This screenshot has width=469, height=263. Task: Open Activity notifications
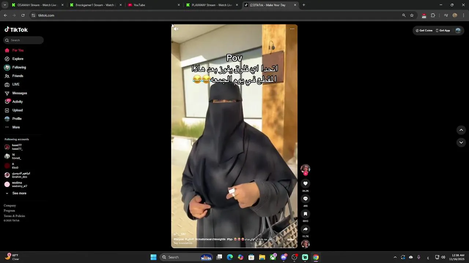pos(14,102)
